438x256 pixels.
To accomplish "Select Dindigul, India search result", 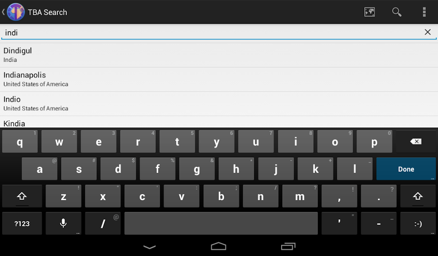I will [x=219, y=55].
